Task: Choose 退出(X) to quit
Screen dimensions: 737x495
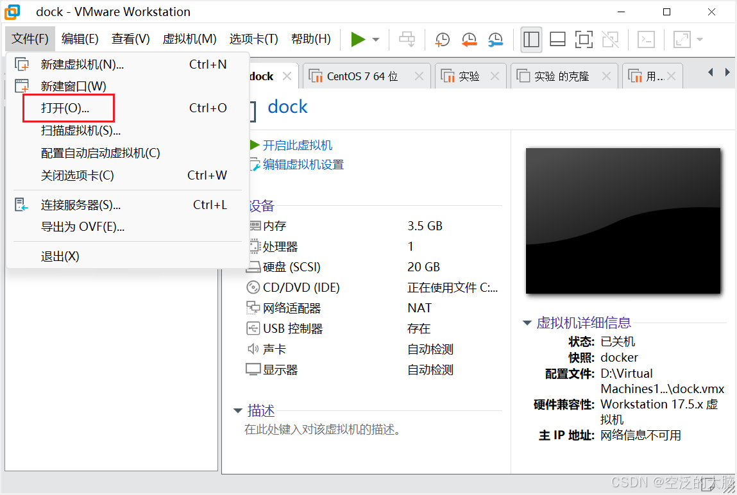Action: tap(127, 256)
